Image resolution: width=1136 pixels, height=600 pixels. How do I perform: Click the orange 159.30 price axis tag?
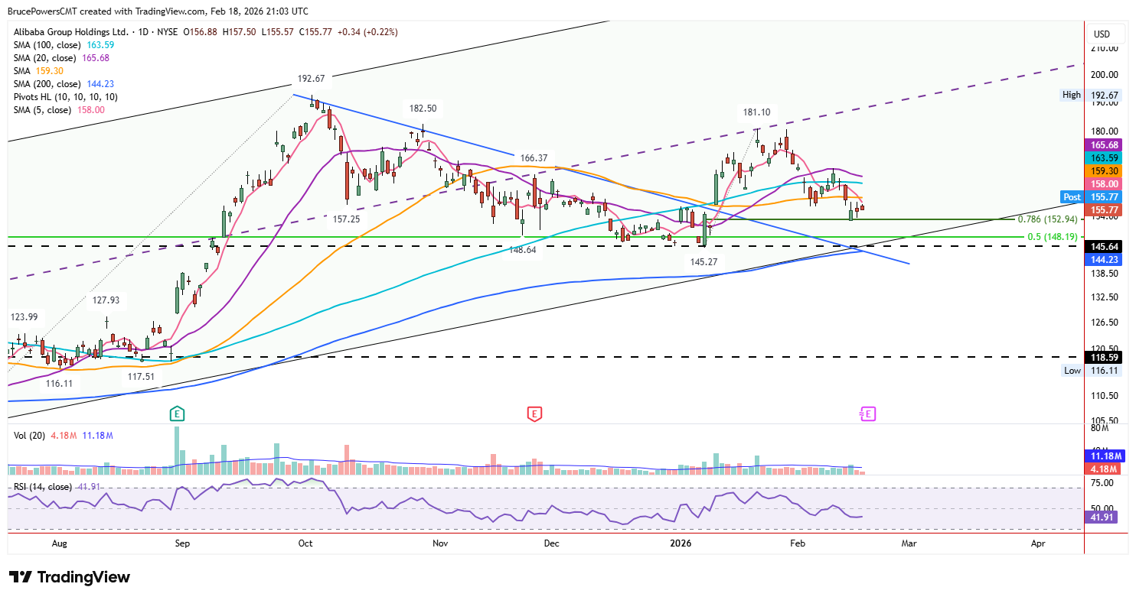tap(1105, 170)
